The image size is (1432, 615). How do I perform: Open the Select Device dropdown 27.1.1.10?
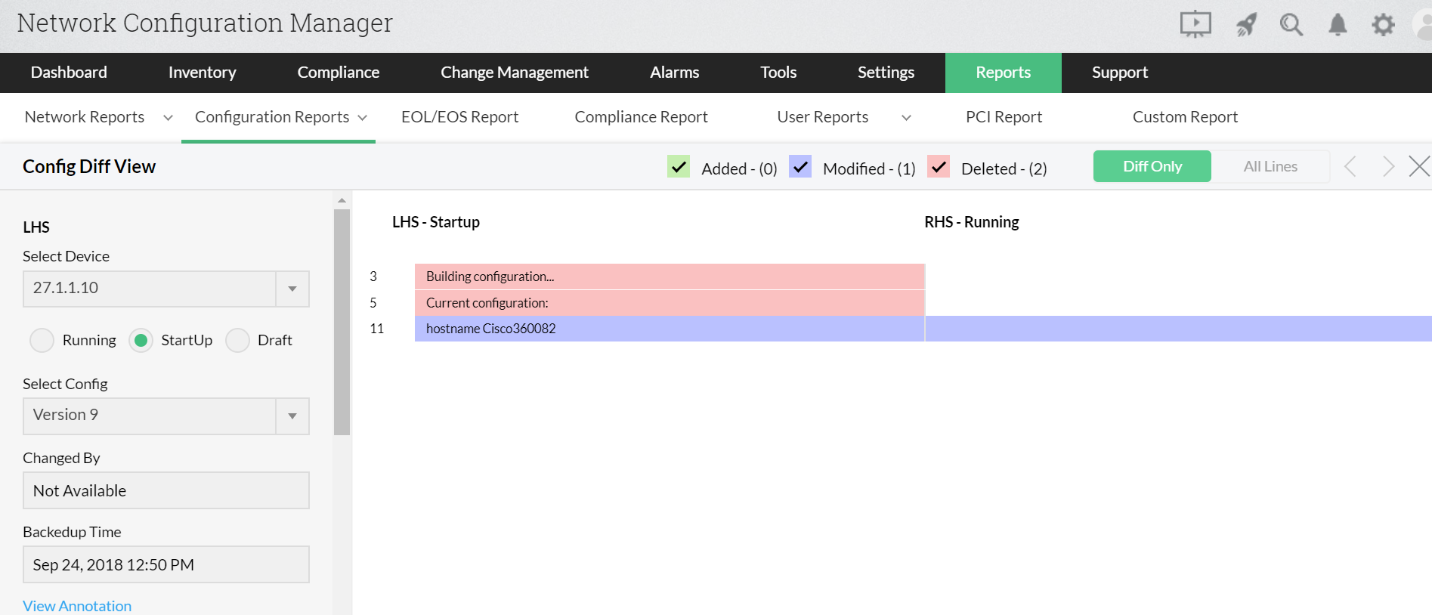coord(292,289)
